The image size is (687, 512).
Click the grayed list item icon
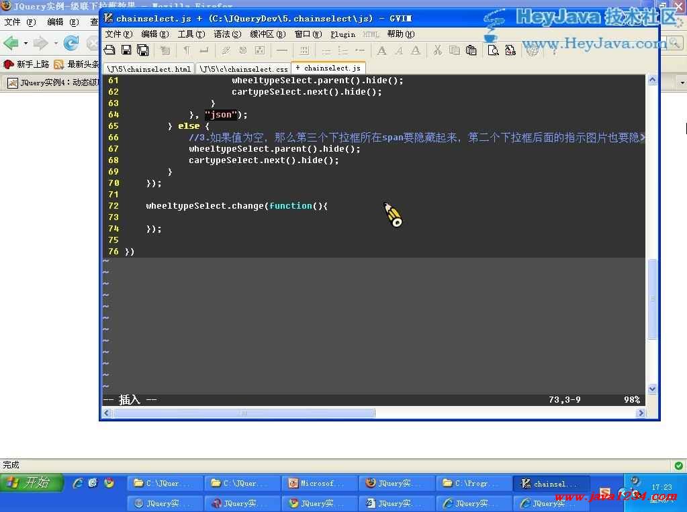coord(360,51)
